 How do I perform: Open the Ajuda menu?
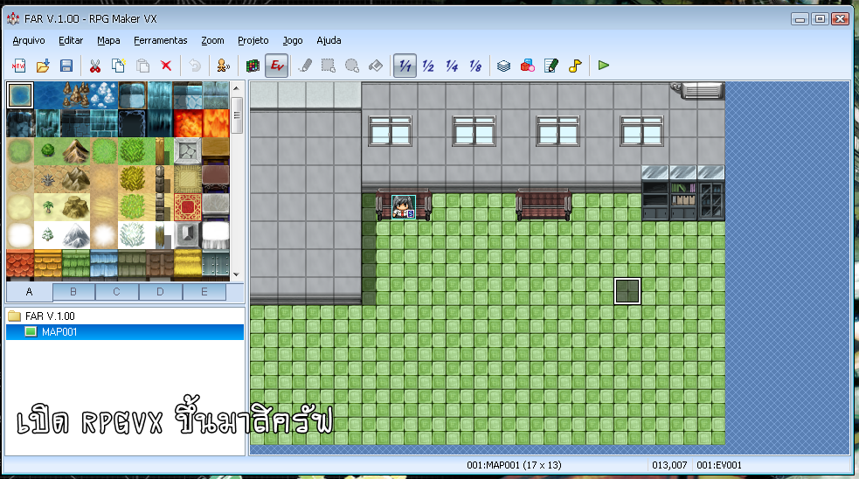329,40
